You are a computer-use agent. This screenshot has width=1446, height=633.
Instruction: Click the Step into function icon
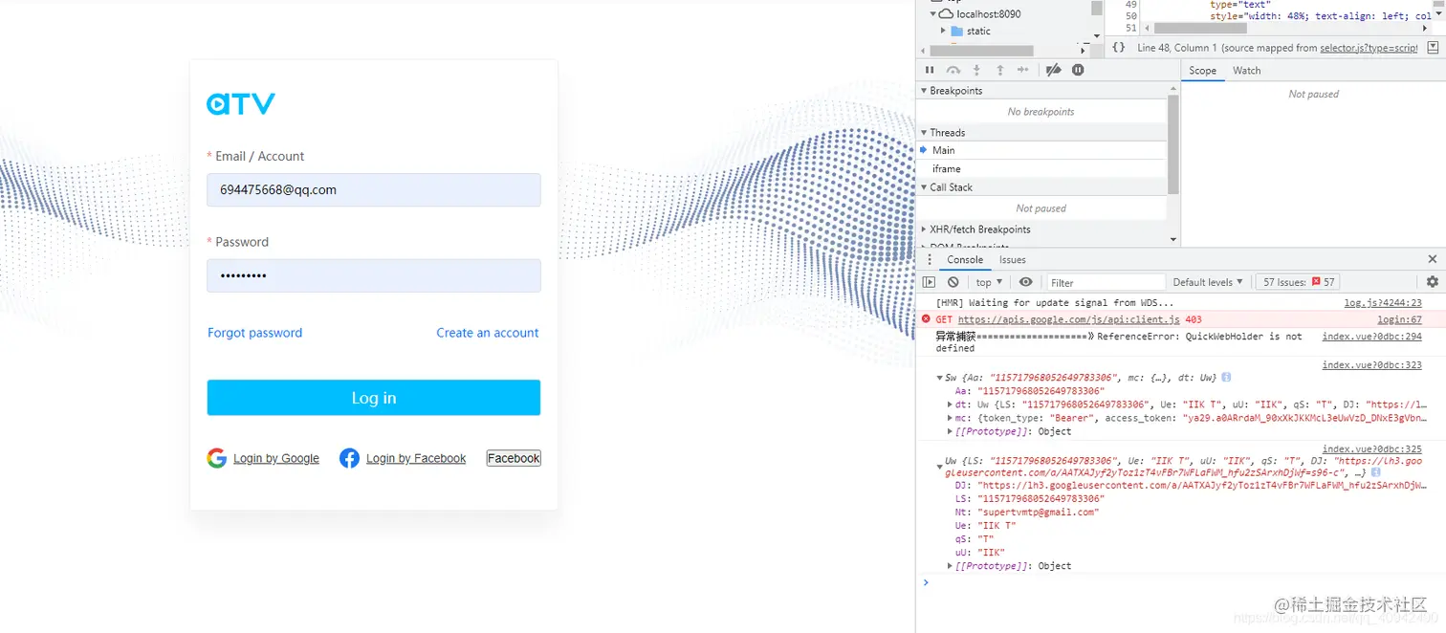[976, 70]
